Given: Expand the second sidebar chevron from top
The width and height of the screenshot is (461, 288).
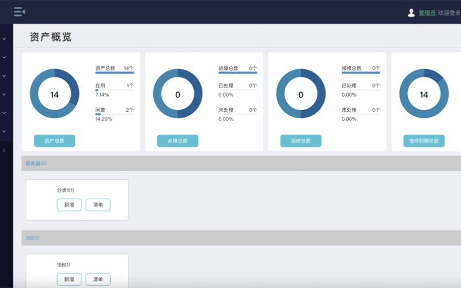Looking at the screenshot, I should click(4, 57).
